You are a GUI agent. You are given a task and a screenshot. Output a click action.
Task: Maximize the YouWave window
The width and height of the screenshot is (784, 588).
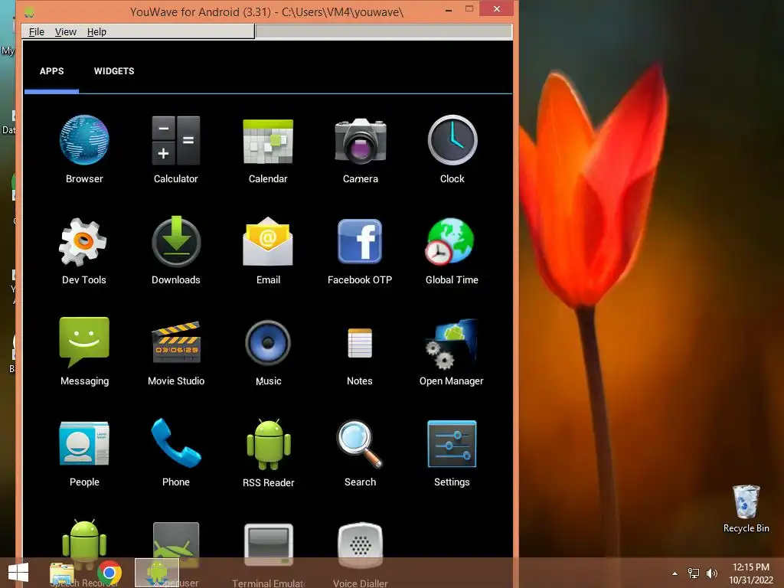point(469,8)
